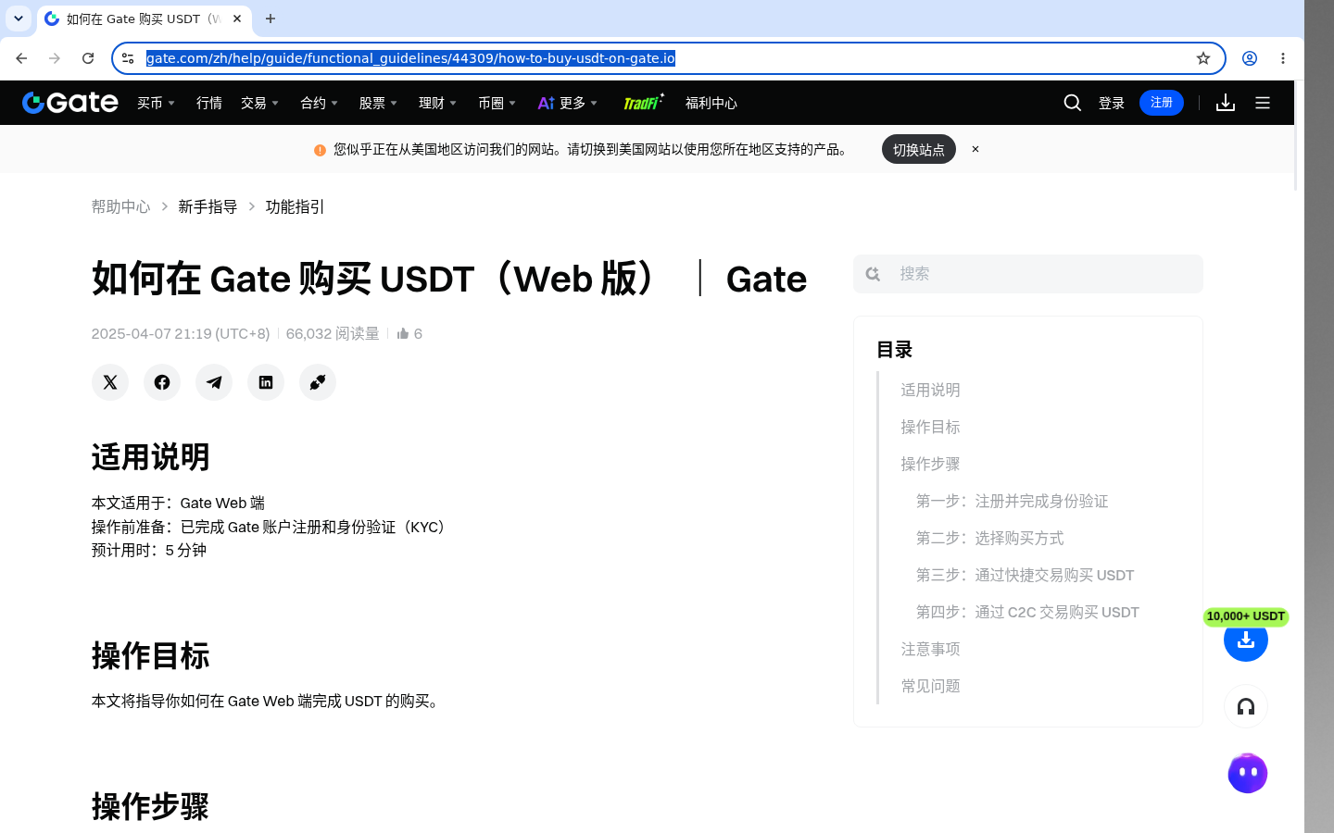This screenshot has height=833, width=1334.
Task: Open the 福利中心 menu item
Action: (711, 103)
